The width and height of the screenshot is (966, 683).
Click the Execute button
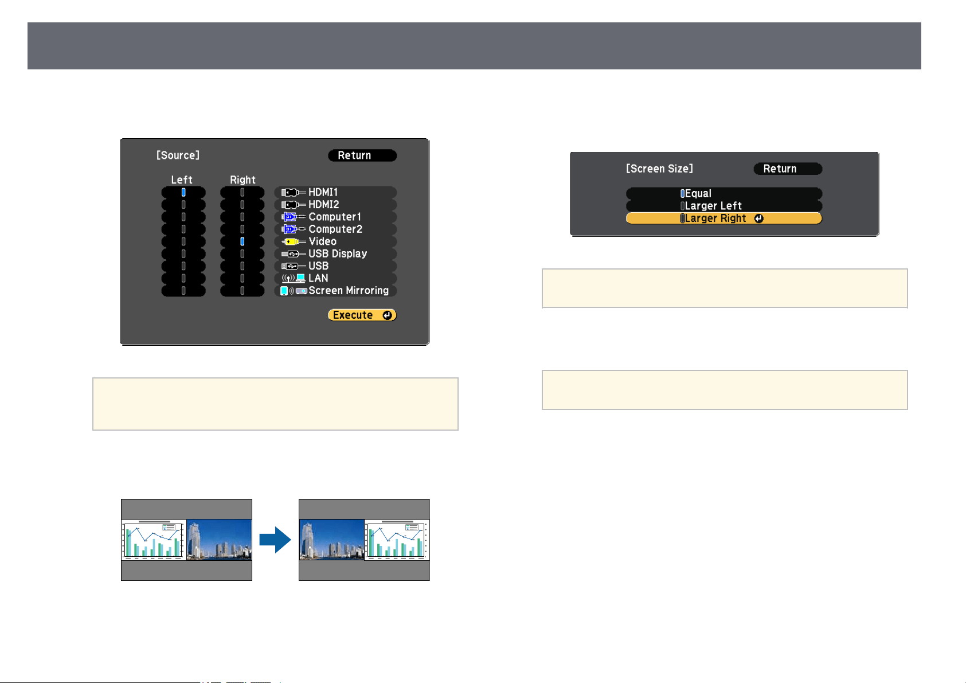click(x=362, y=315)
